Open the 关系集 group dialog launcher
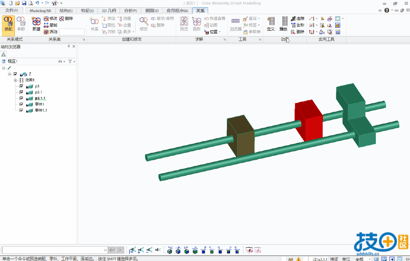This screenshot has height=261, width=410. click(84, 40)
